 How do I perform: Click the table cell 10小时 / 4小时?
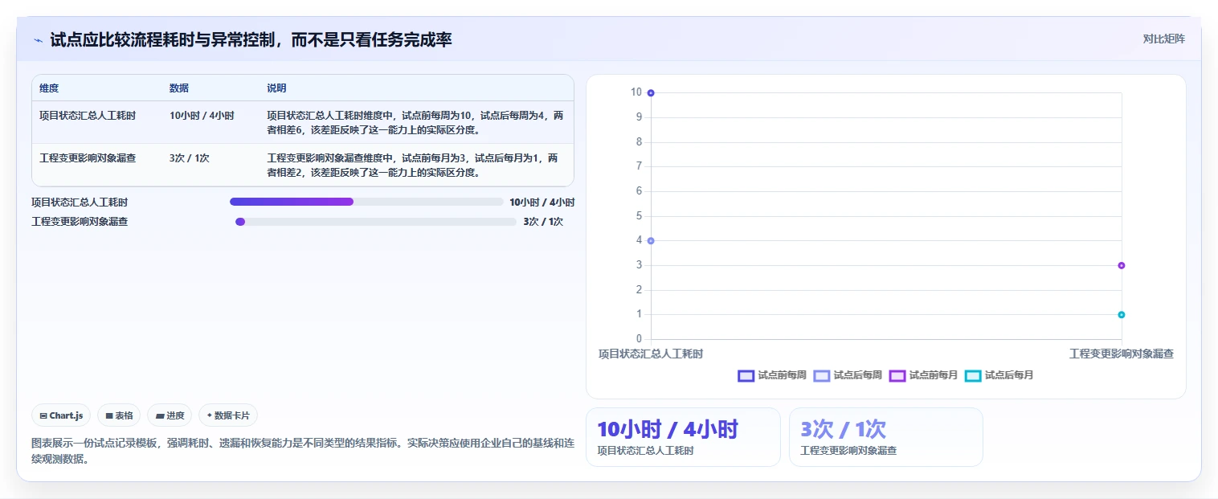[202, 116]
